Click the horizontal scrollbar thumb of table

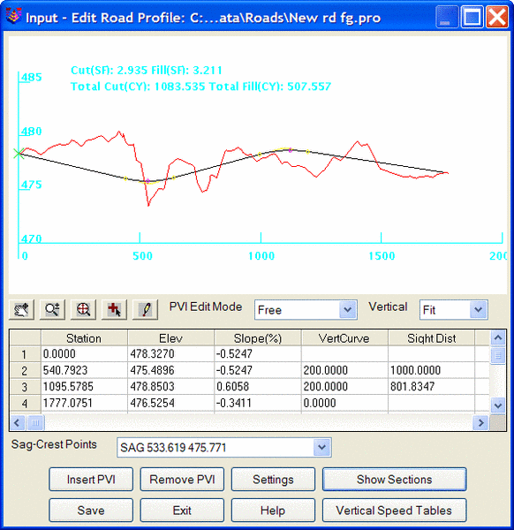[35, 422]
